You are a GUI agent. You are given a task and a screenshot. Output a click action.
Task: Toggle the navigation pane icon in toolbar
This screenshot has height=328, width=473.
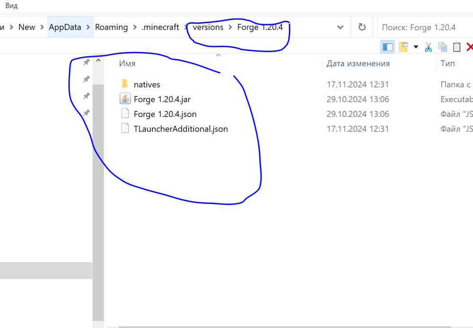(x=387, y=47)
